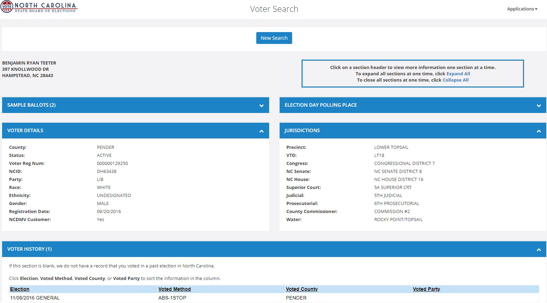This screenshot has height=303, width=547.
Task: Click the 5A SUPERIOR CRT value
Action: tap(393, 188)
